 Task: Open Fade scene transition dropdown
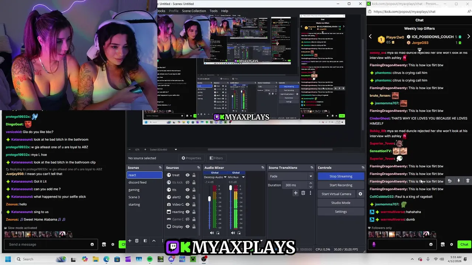[x=291, y=176]
